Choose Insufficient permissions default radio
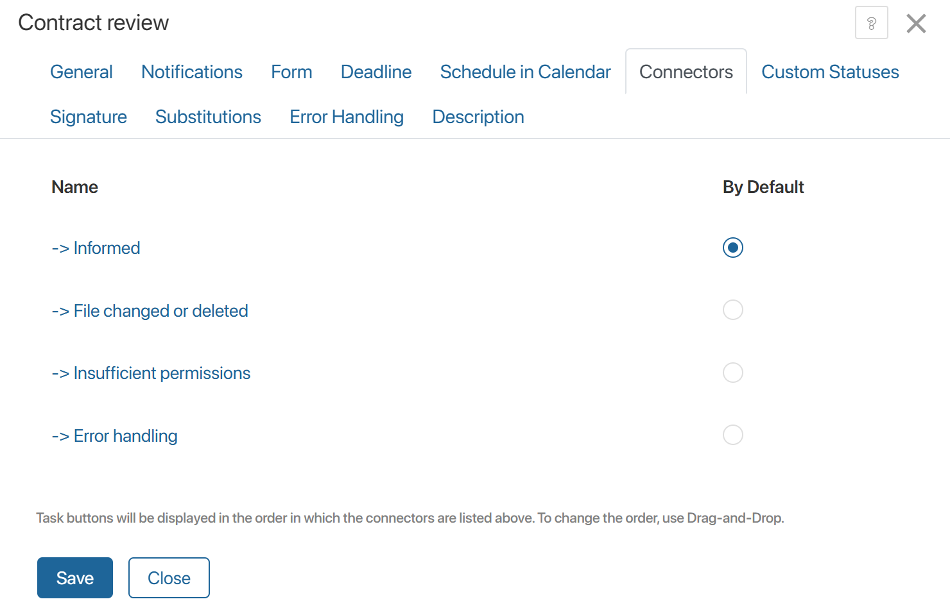 [x=732, y=373]
